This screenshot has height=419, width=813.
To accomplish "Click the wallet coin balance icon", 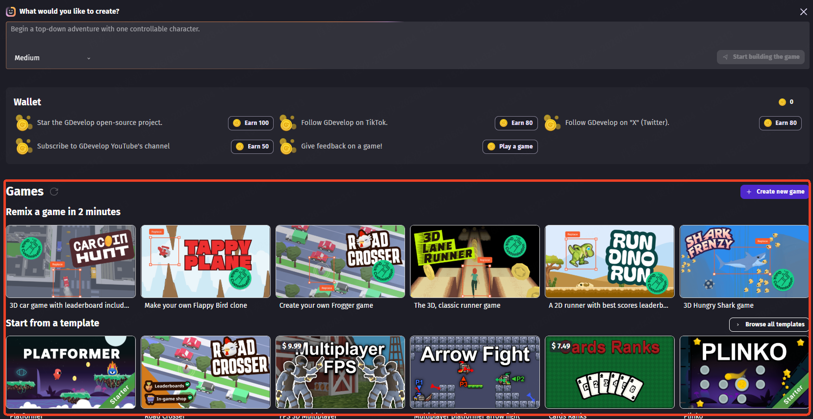I will [x=782, y=102].
